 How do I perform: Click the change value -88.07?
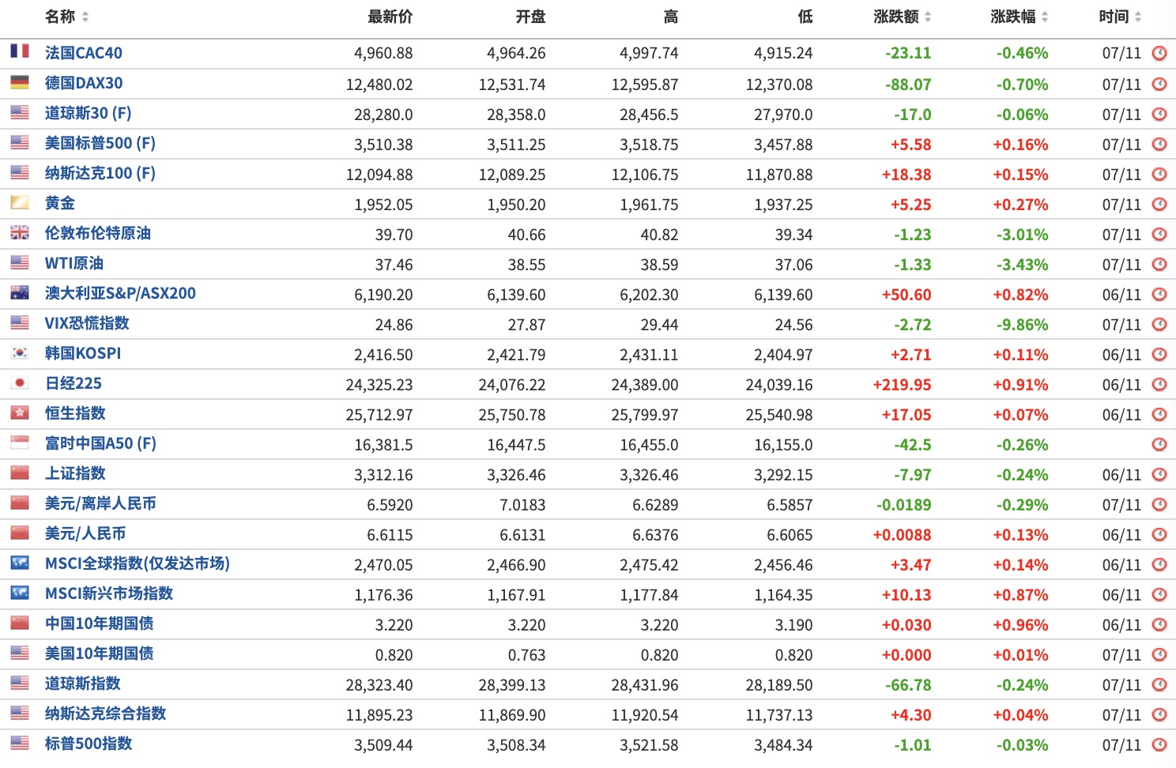(908, 85)
